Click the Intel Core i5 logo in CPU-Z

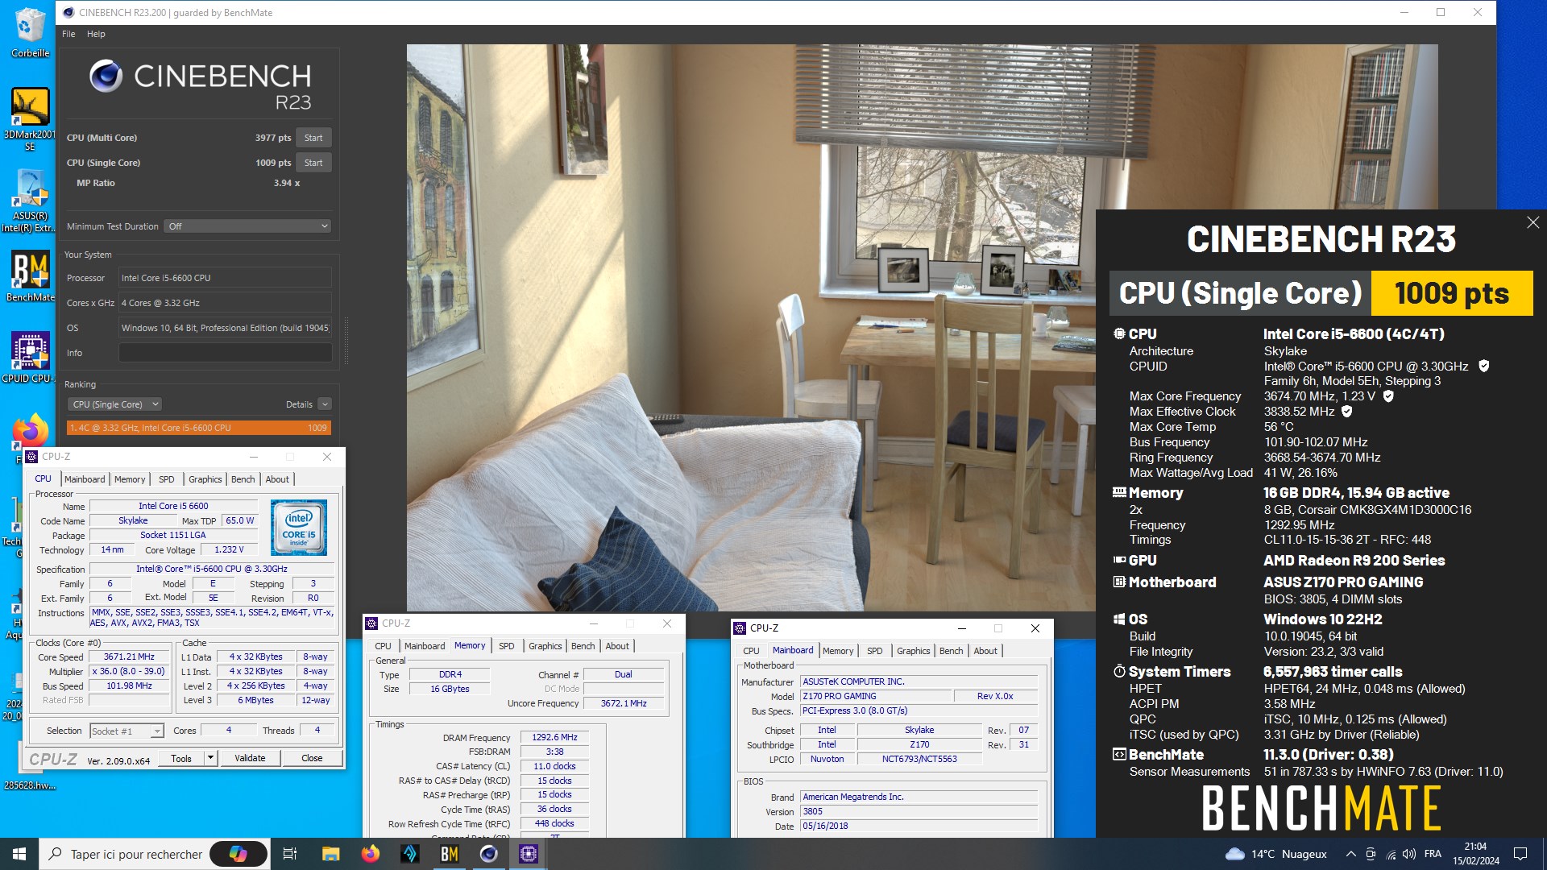coord(299,527)
